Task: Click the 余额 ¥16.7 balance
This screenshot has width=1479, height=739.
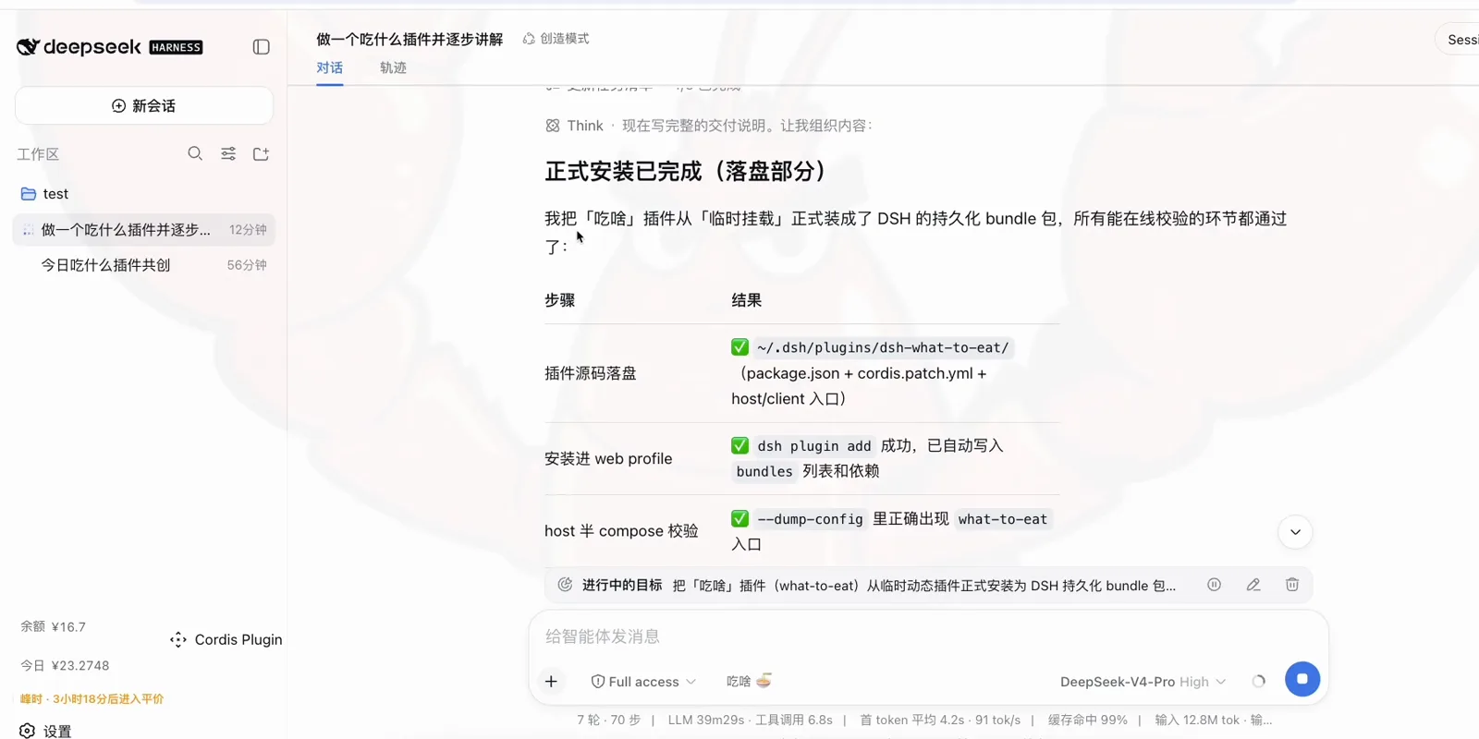Action: tap(54, 626)
